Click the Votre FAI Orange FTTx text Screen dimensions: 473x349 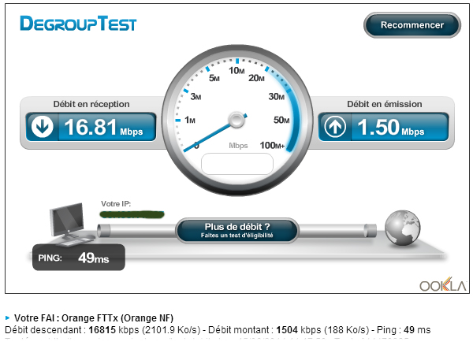pyautogui.click(x=94, y=318)
